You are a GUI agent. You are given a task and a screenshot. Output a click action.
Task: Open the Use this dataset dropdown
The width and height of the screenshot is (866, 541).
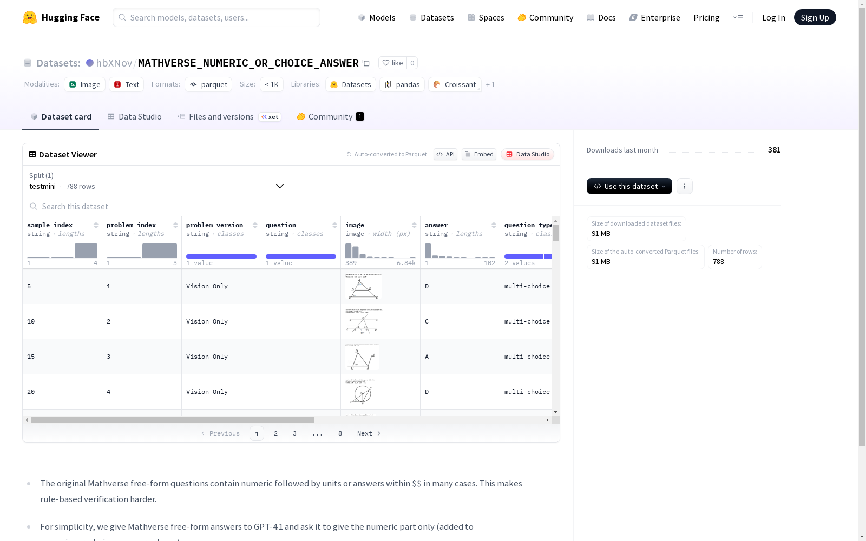coord(629,186)
